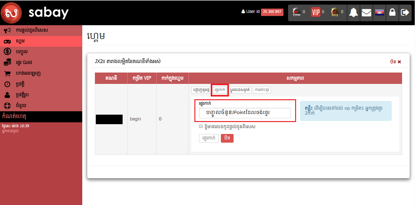
Task: Click the red VIP badge icon
Action: 315,12
